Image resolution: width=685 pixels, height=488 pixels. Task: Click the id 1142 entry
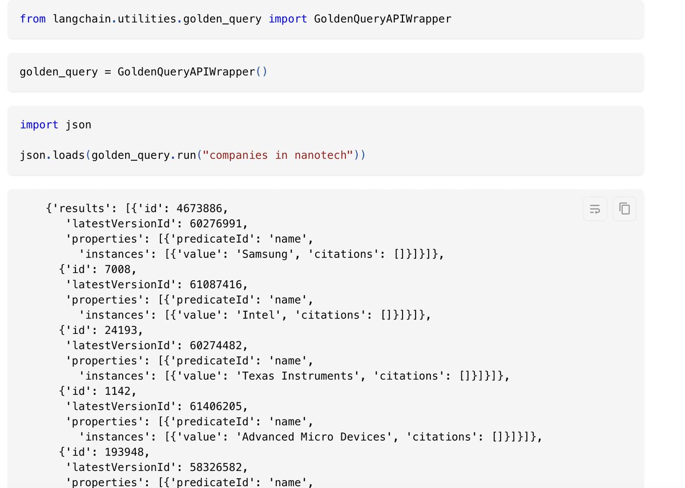click(118, 391)
